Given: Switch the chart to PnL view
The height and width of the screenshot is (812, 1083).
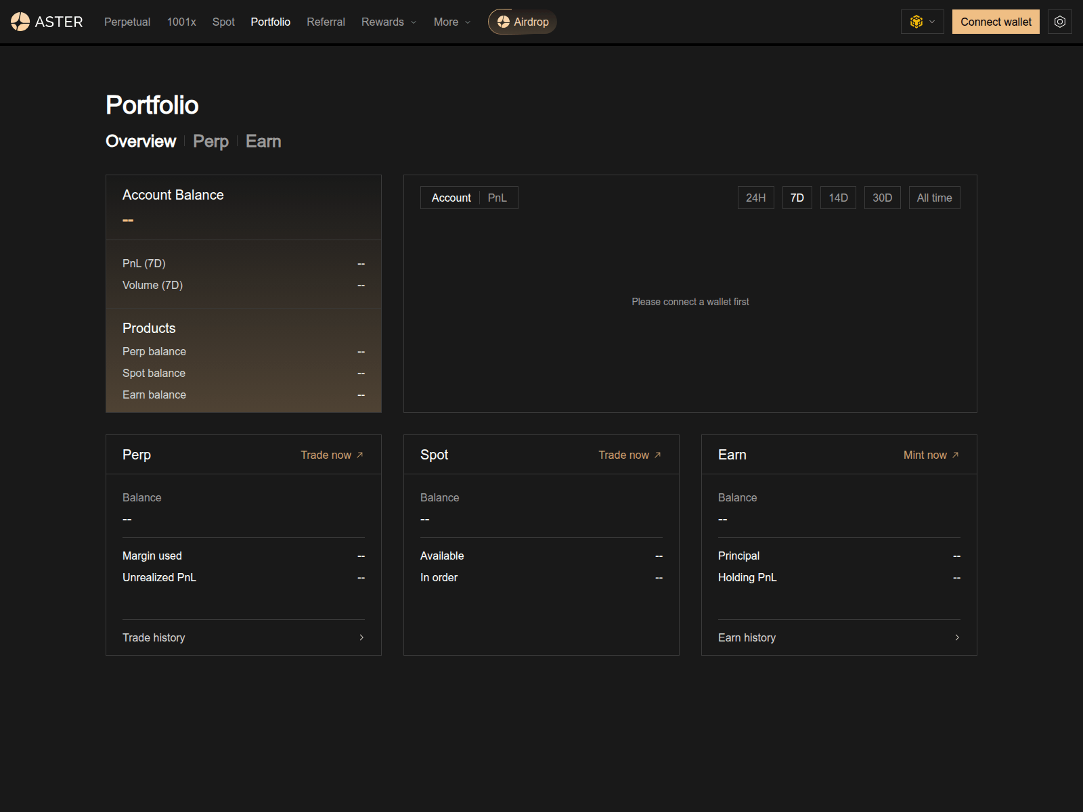Looking at the screenshot, I should click(498, 197).
